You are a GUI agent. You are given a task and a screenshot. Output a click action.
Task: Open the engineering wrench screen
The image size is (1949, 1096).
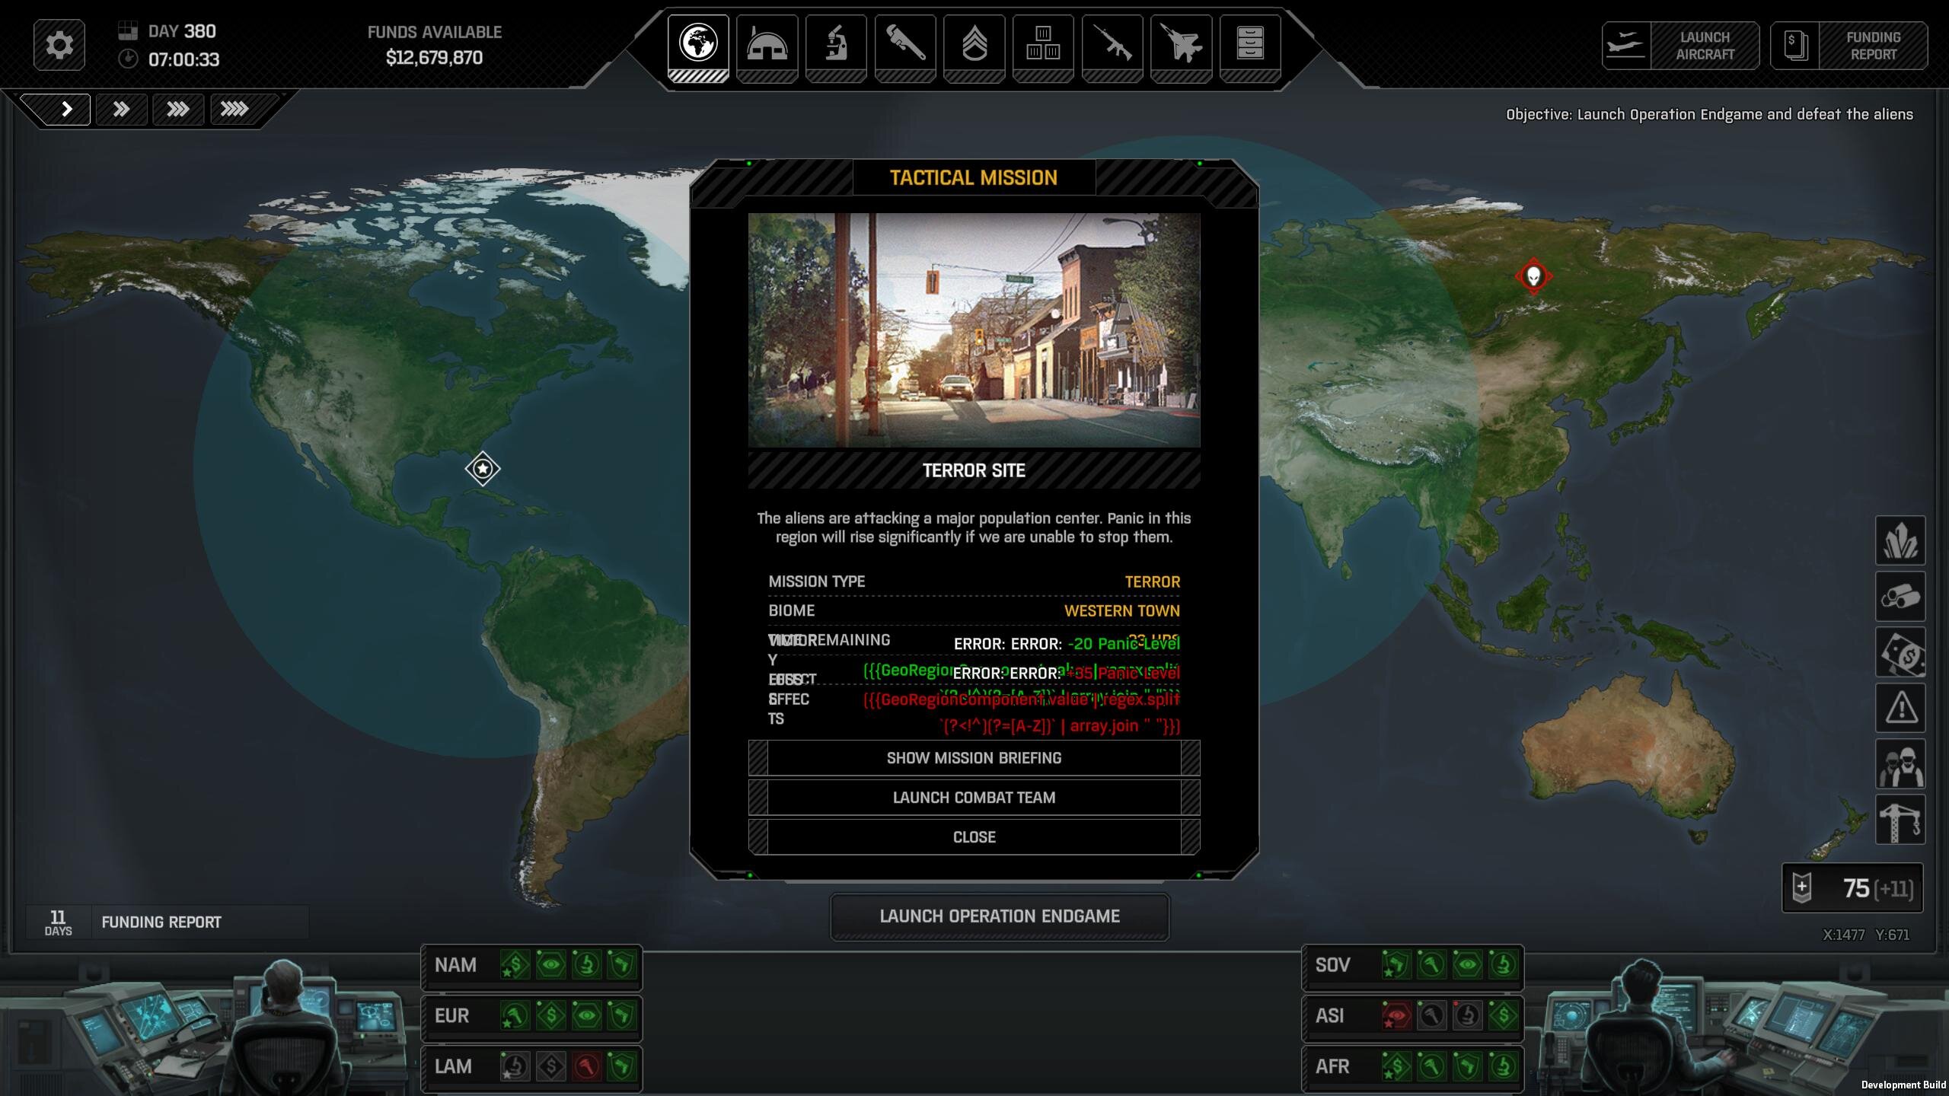(905, 45)
